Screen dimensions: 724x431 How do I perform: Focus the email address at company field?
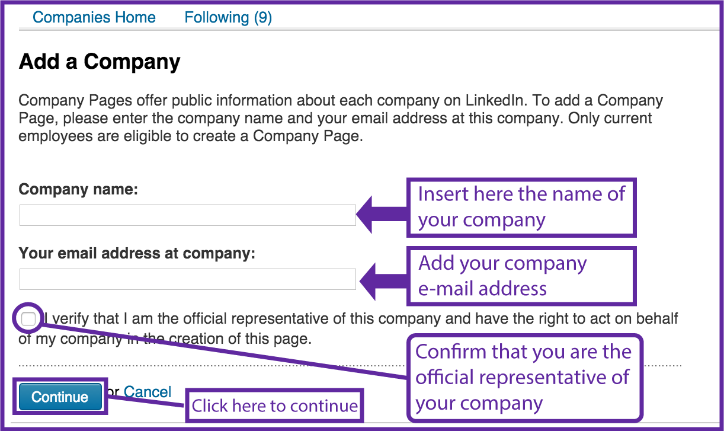pyautogui.click(x=187, y=279)
